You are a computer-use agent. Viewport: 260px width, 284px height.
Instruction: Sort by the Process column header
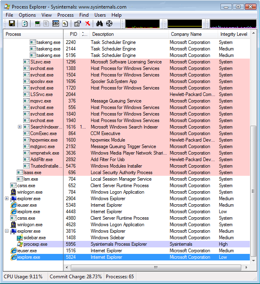33,34
